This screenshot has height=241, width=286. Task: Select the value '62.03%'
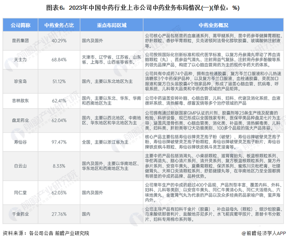click(59, 193)
